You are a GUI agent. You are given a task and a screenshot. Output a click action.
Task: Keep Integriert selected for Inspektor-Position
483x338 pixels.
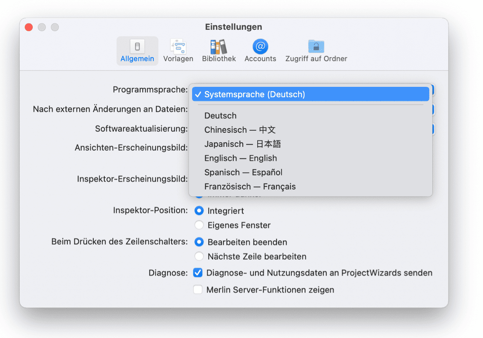[199, 210]
